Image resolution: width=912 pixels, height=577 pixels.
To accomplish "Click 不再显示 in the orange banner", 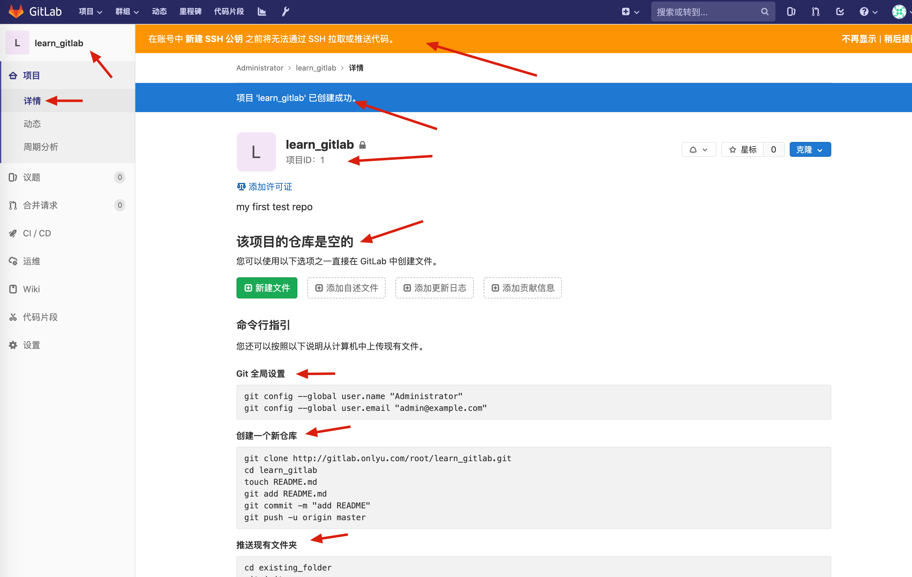I will (x=859, y=39).
